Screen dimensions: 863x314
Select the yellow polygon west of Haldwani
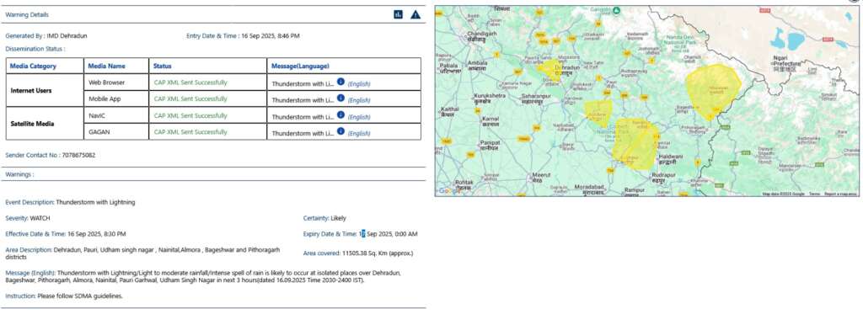coord(635,143)
